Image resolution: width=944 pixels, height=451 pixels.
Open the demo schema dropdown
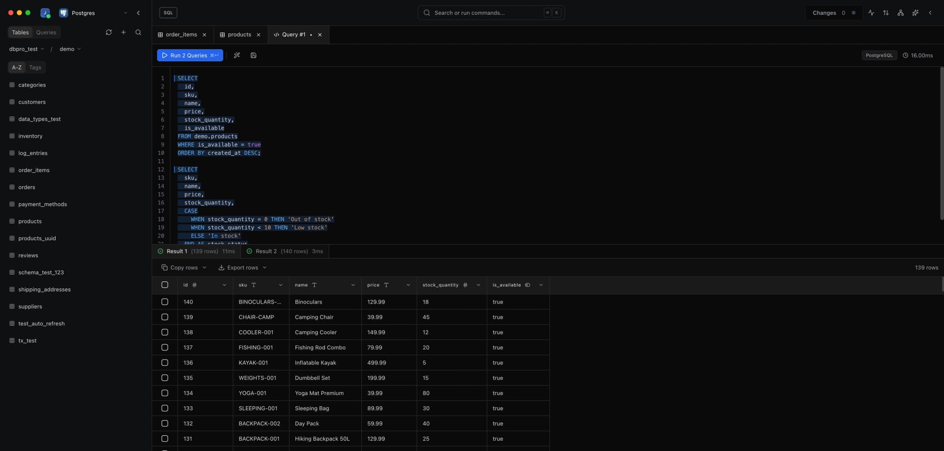click(x=70, y=49)
